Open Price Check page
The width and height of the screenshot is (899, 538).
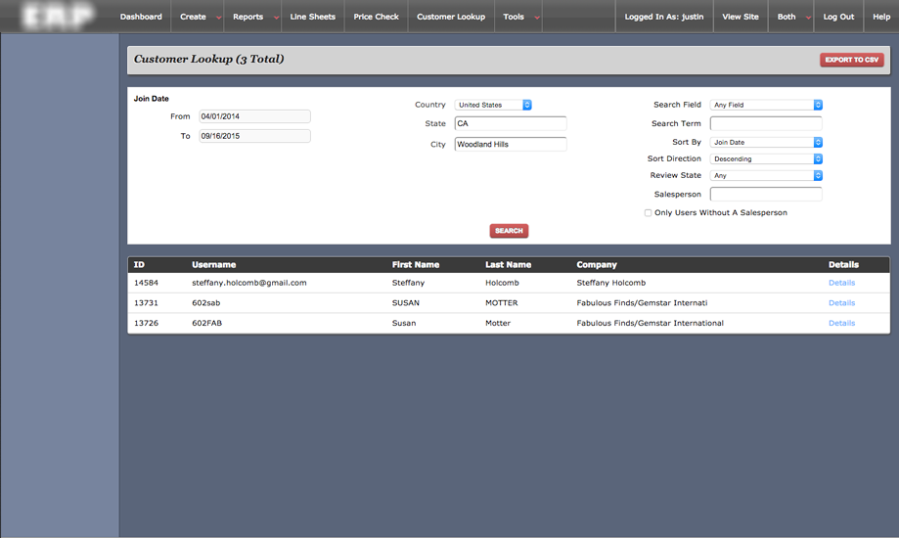[x=376, y=17]
